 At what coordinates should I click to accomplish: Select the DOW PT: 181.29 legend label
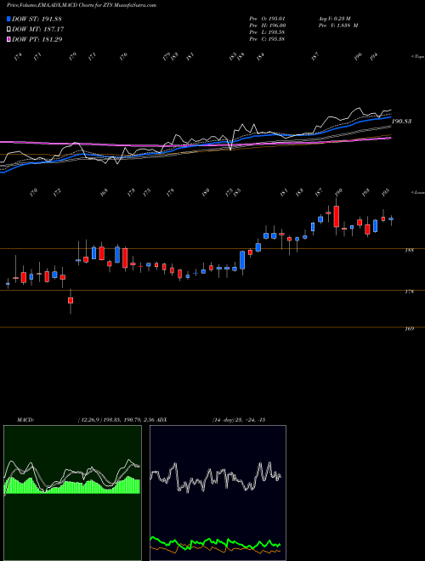click(37, 39)
